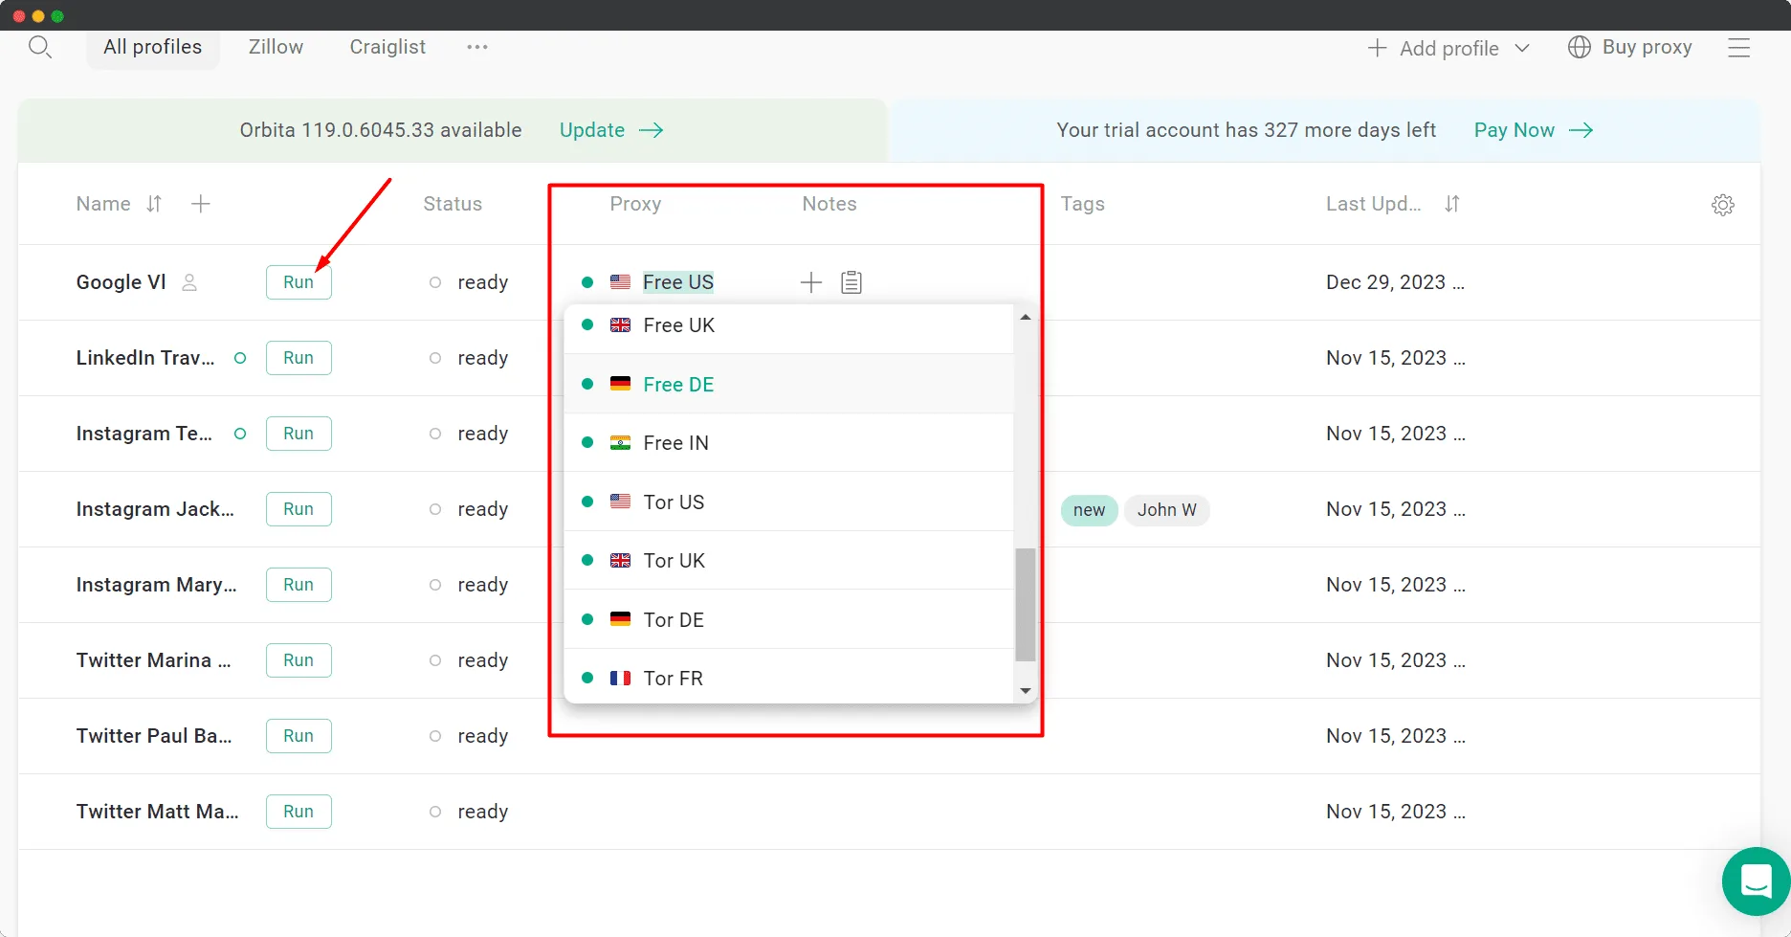This screenshot has height=937, width=1791.
Task: Click the Update link
Action: 592,130
